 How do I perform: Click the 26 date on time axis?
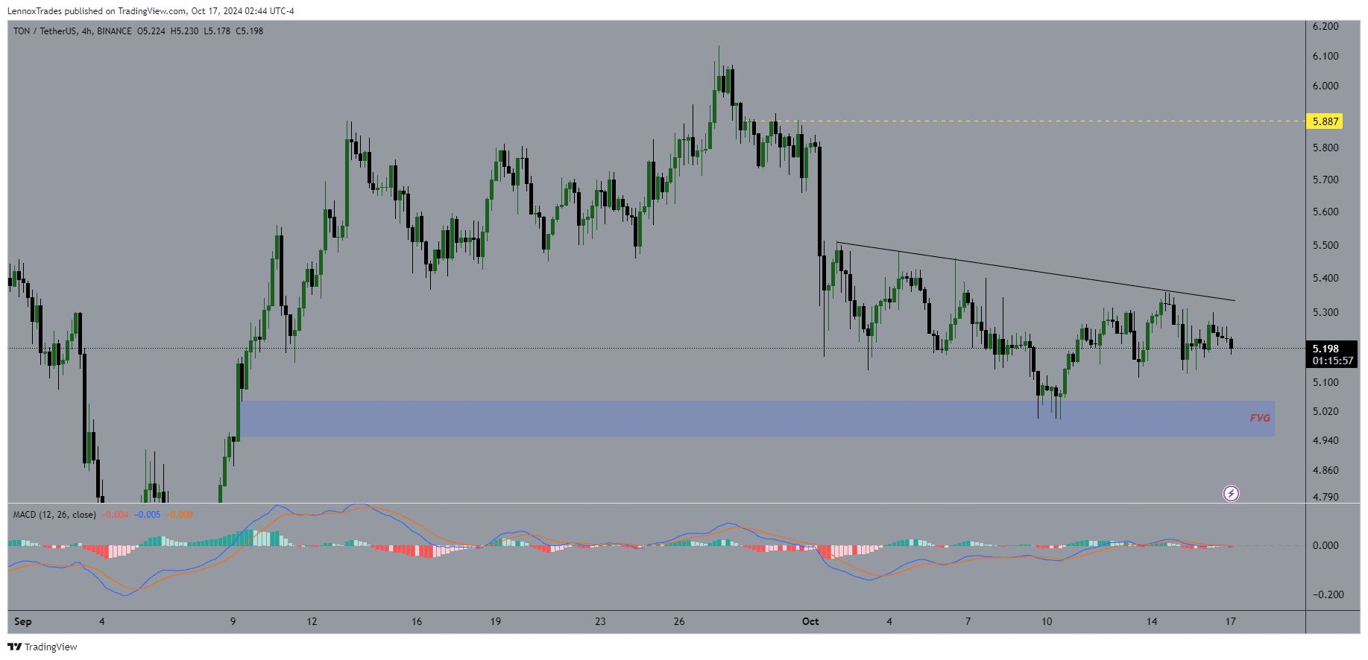click(x=679, y=621)
